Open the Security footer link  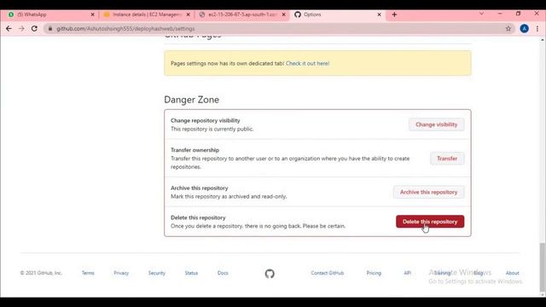coord(157,273)
